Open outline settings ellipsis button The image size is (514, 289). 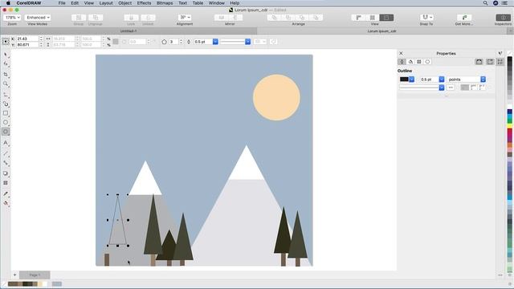tap(451, 88)
